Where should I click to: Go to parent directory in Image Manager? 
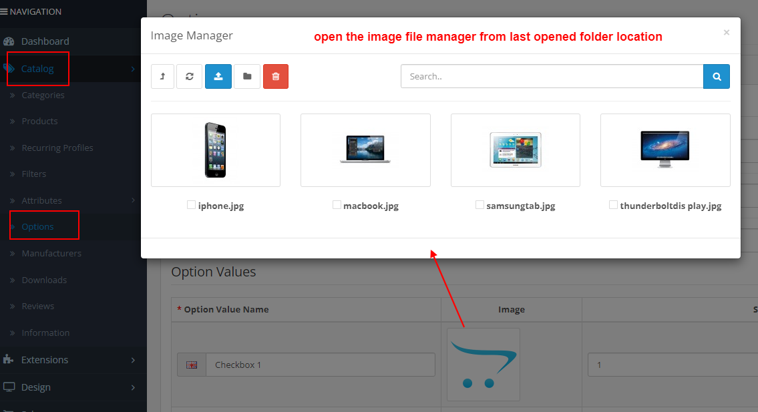tap(162, 76)
